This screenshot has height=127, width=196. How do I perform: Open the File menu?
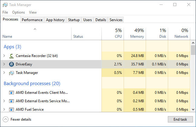[5, 12]
